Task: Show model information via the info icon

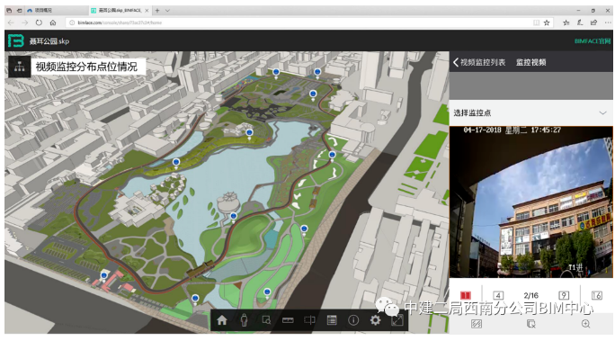Action: point(353,320)
